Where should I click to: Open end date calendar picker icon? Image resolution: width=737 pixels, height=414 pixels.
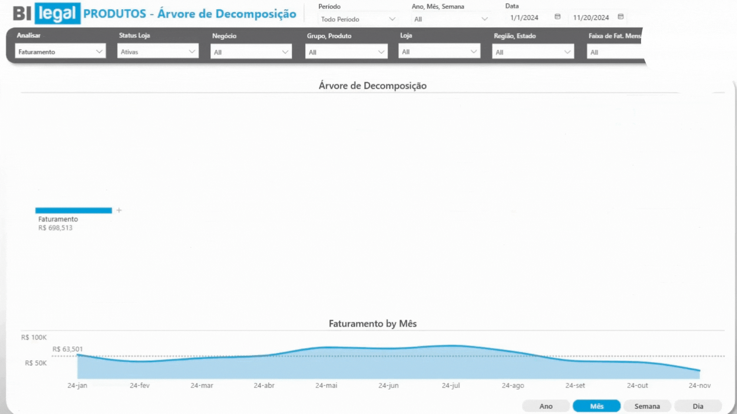620,17
